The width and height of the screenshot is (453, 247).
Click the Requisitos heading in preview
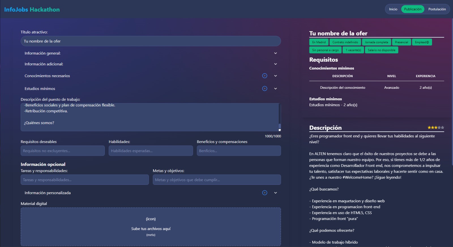324,60
